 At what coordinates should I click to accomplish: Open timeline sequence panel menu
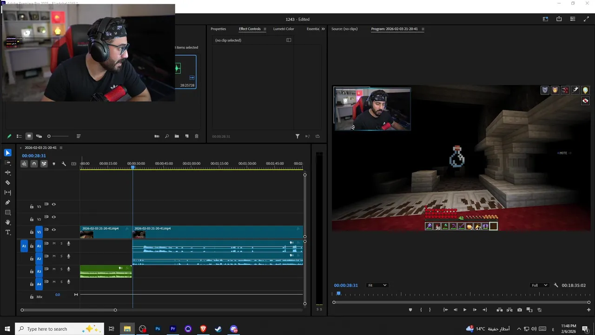click(61, 148)
